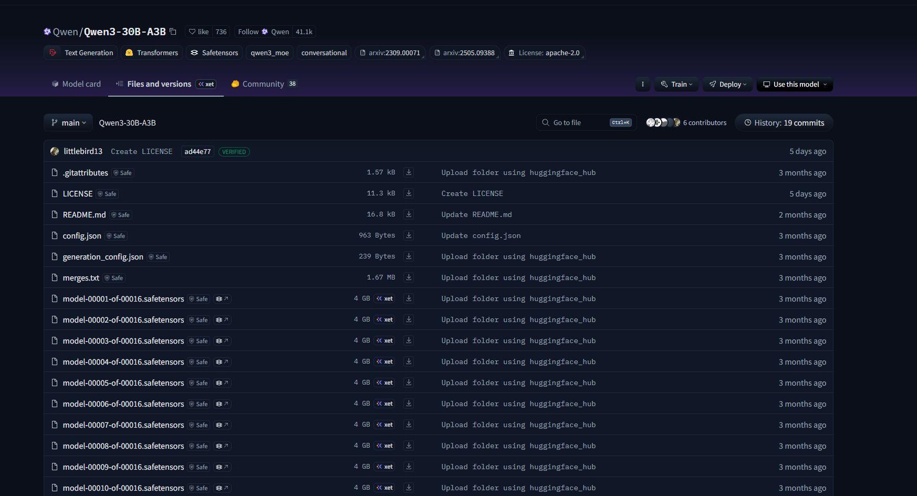View the 6 contributors list
The image size is (917, 496).
click(x=686, y=123)
